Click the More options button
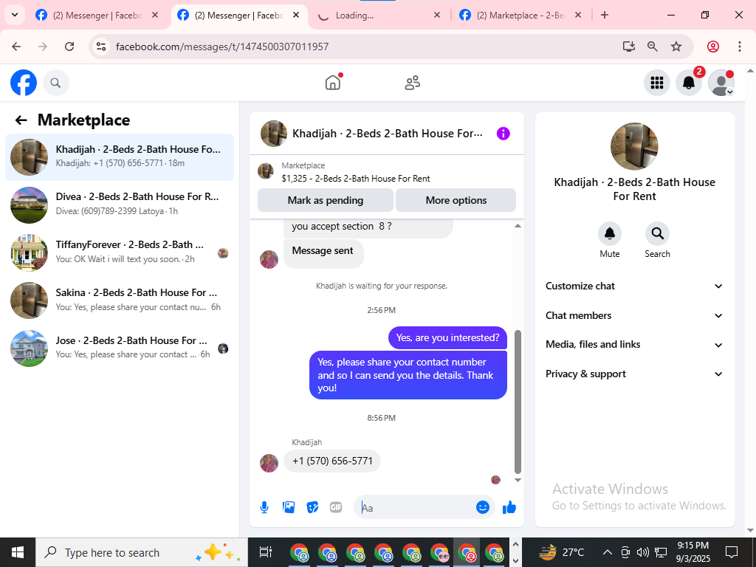This screenshot has height=567, width=756. click(456, 200)
